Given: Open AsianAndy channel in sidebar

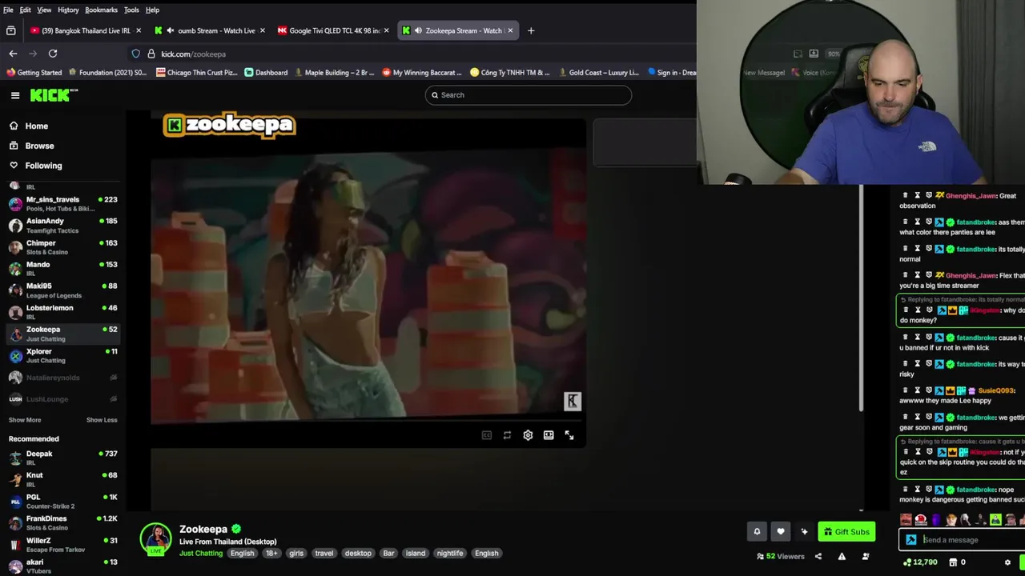Looking at the screenshot, I should pyautogui.click(x=62, y=226).
